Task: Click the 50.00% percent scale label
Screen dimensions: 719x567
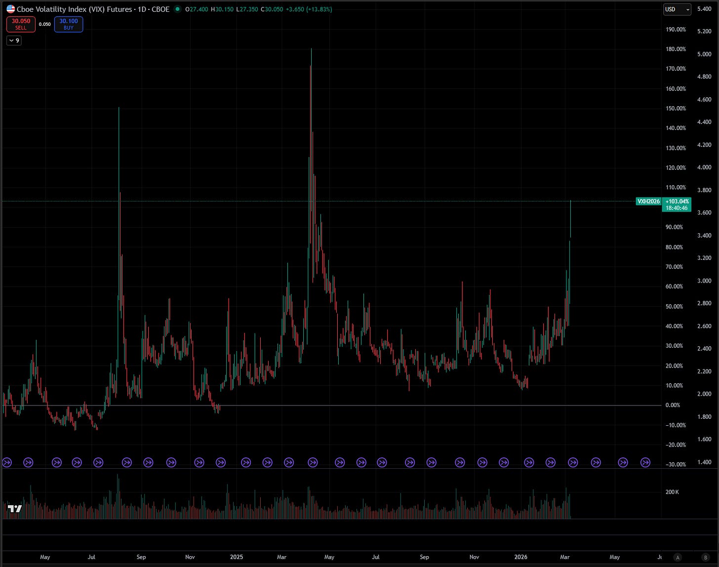Action: (x=675, y=307)
